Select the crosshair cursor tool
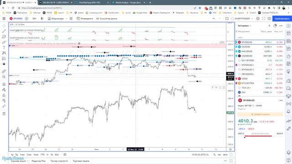This screenshot has height=164, width=292. [x=4, y=26]
